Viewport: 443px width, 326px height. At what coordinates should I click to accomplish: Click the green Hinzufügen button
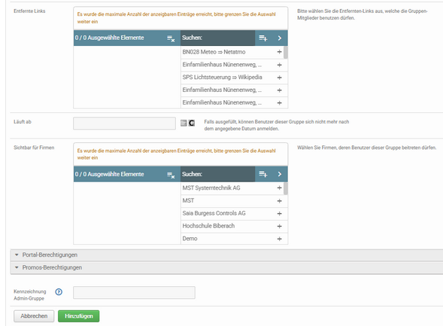79,315
